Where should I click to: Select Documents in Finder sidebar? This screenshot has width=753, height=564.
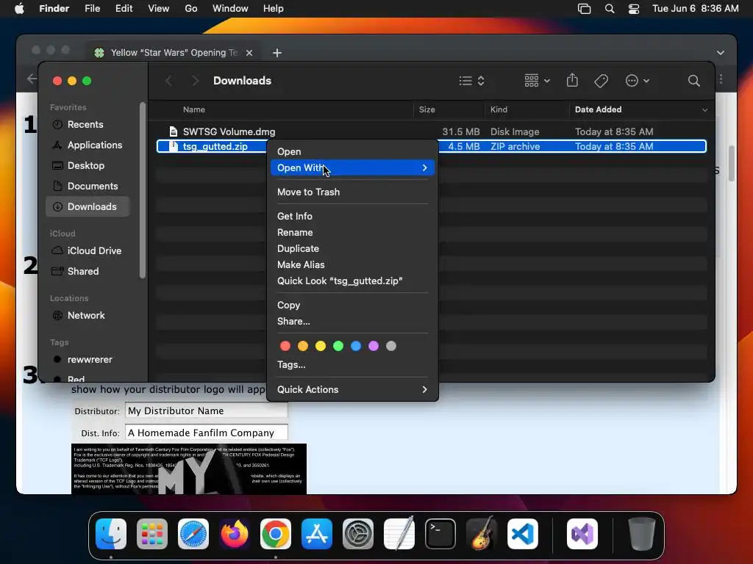tap(88, 187)
